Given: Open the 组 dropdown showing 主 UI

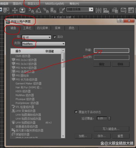Looking at the screenshot, I should 36,37.
